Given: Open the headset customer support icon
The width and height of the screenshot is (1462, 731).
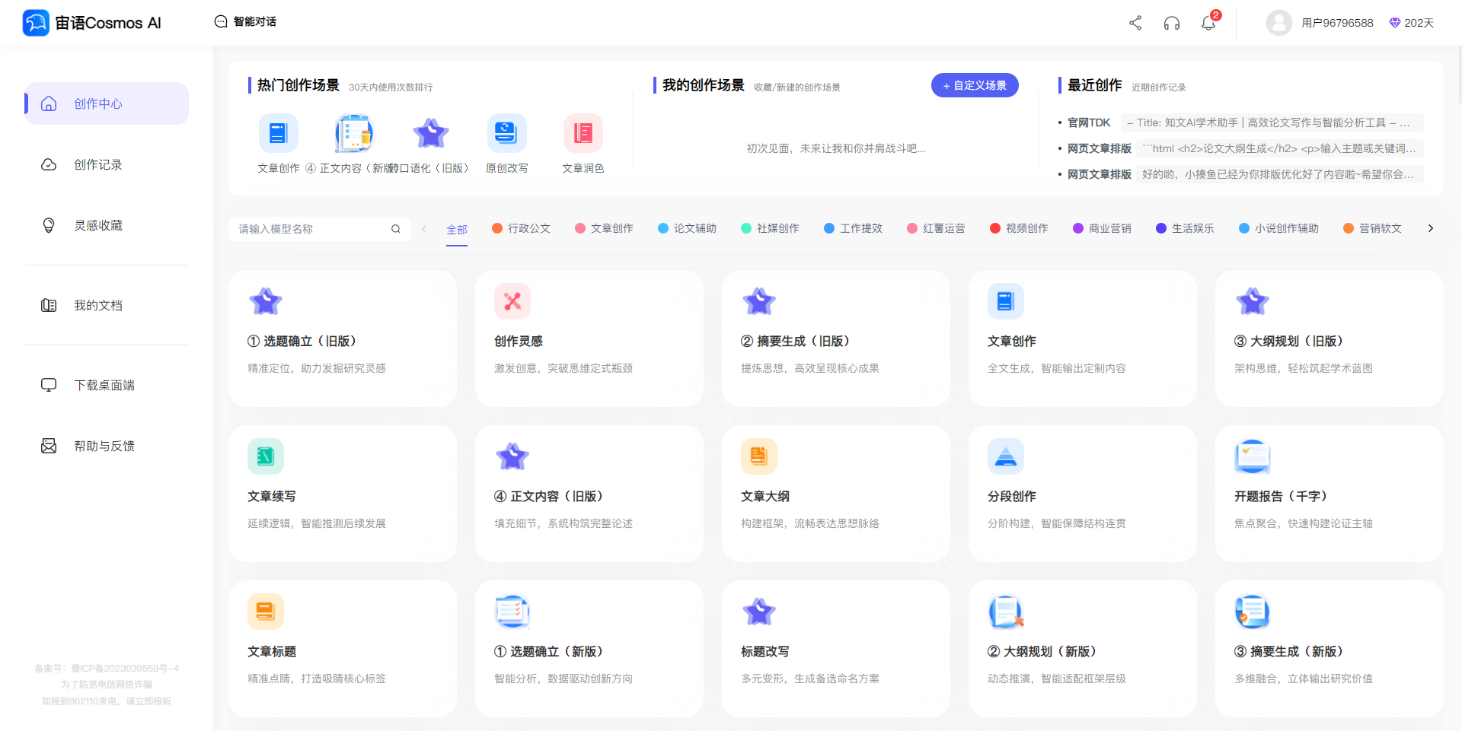Looking at the screenshot, I should click(x=1172, y=23).
